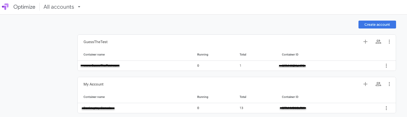
Task: Open options for My Account container row
Action: [x=386, y=108]
